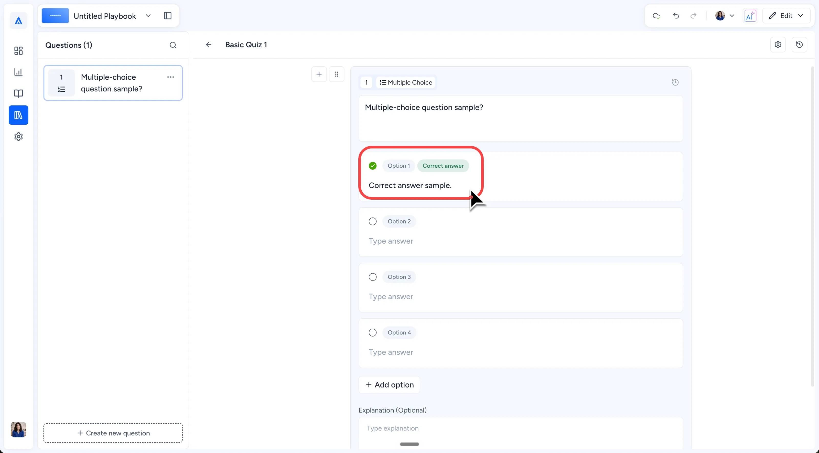Undo the last change
This screenshot has height=453, width=819.
[676, 16]
